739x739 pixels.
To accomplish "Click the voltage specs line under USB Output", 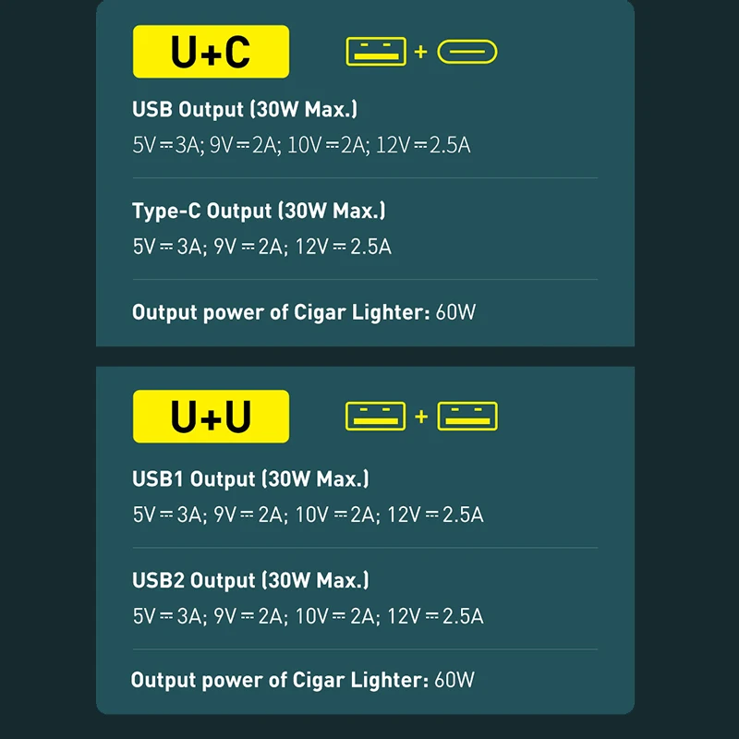I will click(301, 145).
